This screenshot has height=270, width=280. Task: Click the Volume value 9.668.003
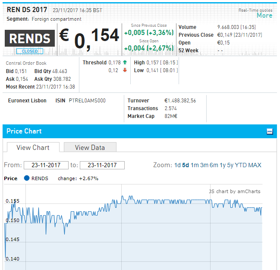(228, 27)
